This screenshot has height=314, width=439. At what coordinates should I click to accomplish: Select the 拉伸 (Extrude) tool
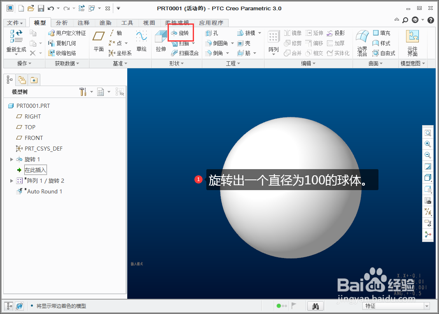161,41
